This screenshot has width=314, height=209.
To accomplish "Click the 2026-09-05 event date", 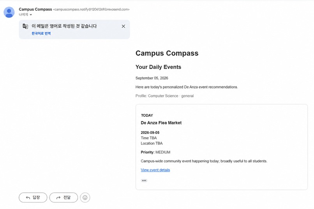I will pyautogui.click(x=150, y=133).
